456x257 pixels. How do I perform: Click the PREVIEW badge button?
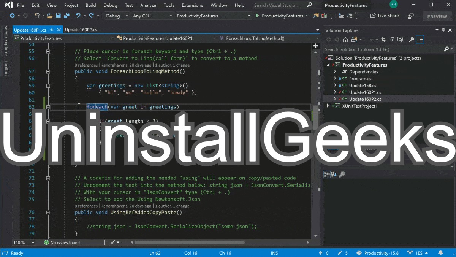click(437, 16)
